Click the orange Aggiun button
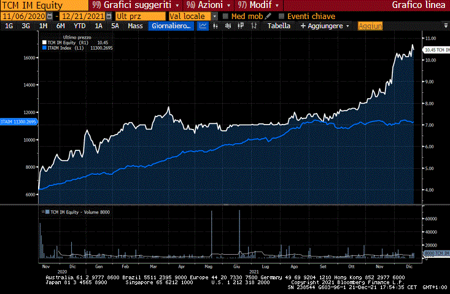This screenshot has width=450, height=294. [x=370, y=26]
